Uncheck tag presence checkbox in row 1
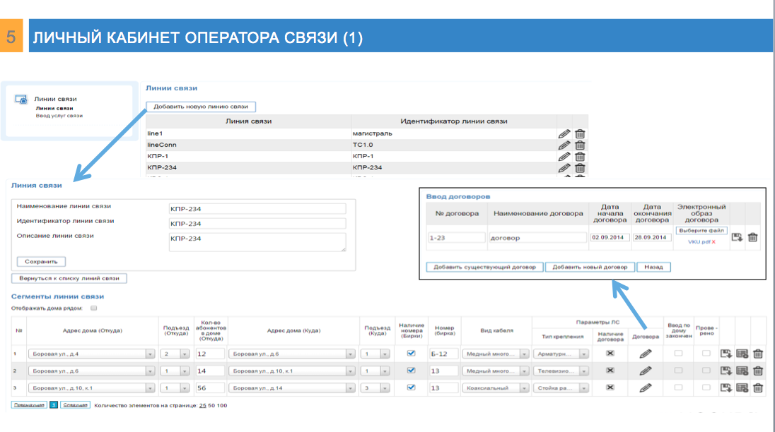Screen dimensions: 775x432 tap(412, 353)
